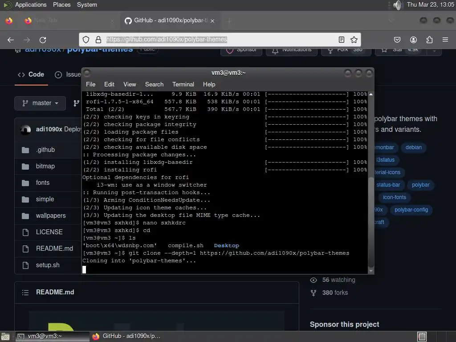456x342 pixels.
Task: Click the adi1090x avatar image
Action: pos(25,130)
